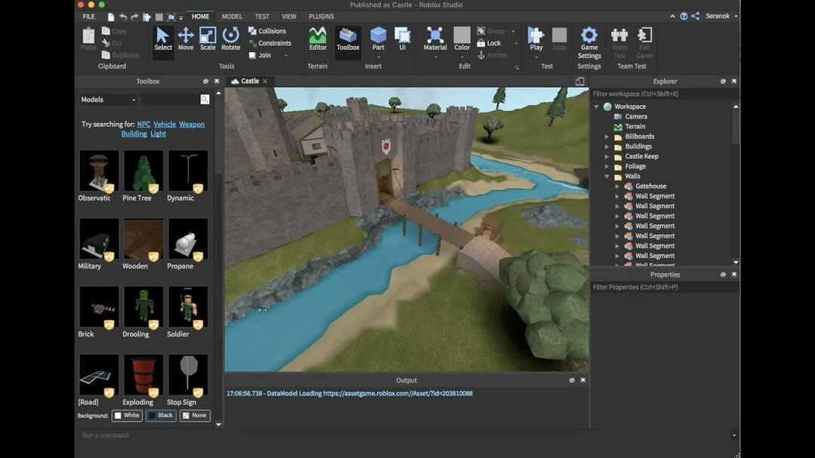Image resolution: width=815 pixels, height=458 pixels.
Task: Switch to the TEST ribbon tab
Action: [262, 17]
